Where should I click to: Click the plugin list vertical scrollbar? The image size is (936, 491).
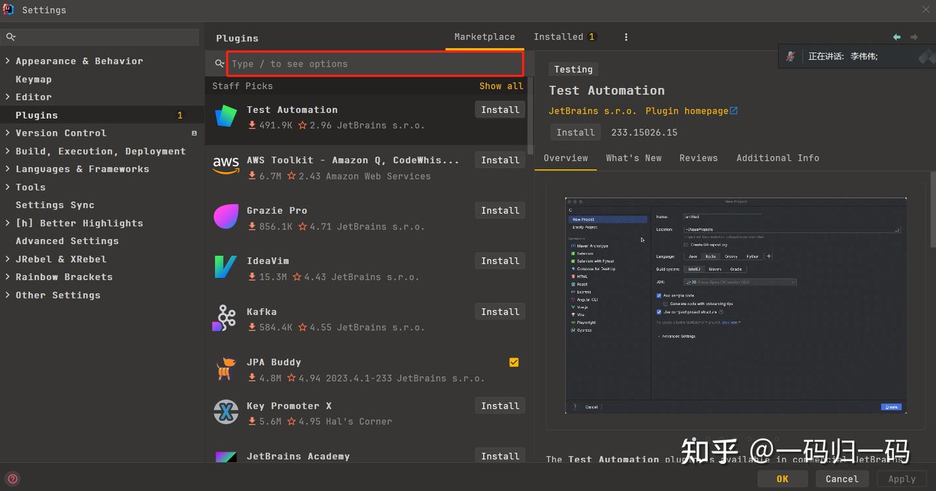pos(530,116)
